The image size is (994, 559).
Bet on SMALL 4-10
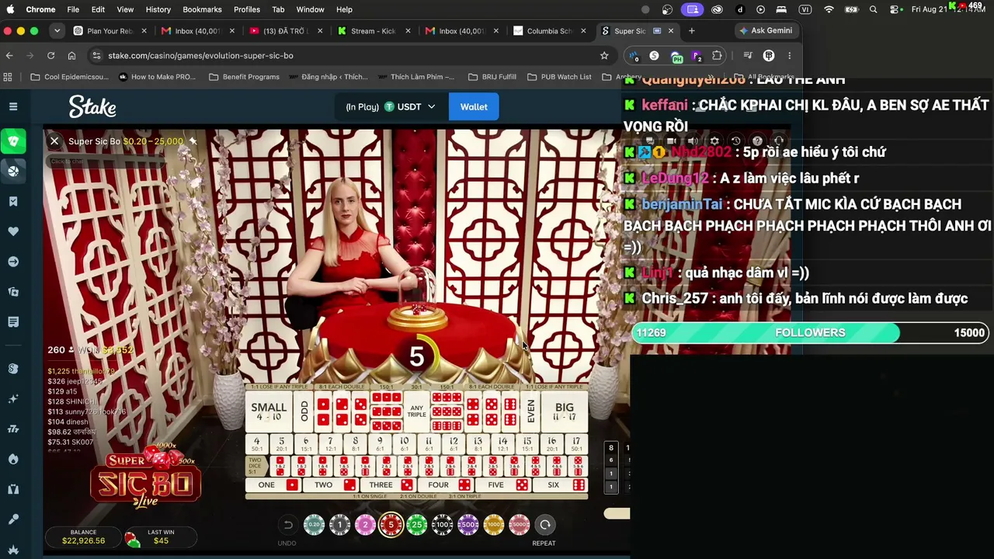pos(269,411)
